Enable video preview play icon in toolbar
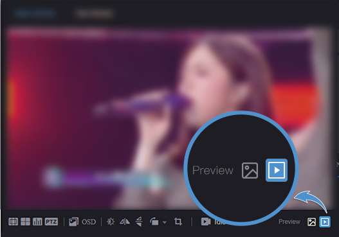The width and height of the screenshot is (339, 237). pyautogui.click(x=325, y=222)
